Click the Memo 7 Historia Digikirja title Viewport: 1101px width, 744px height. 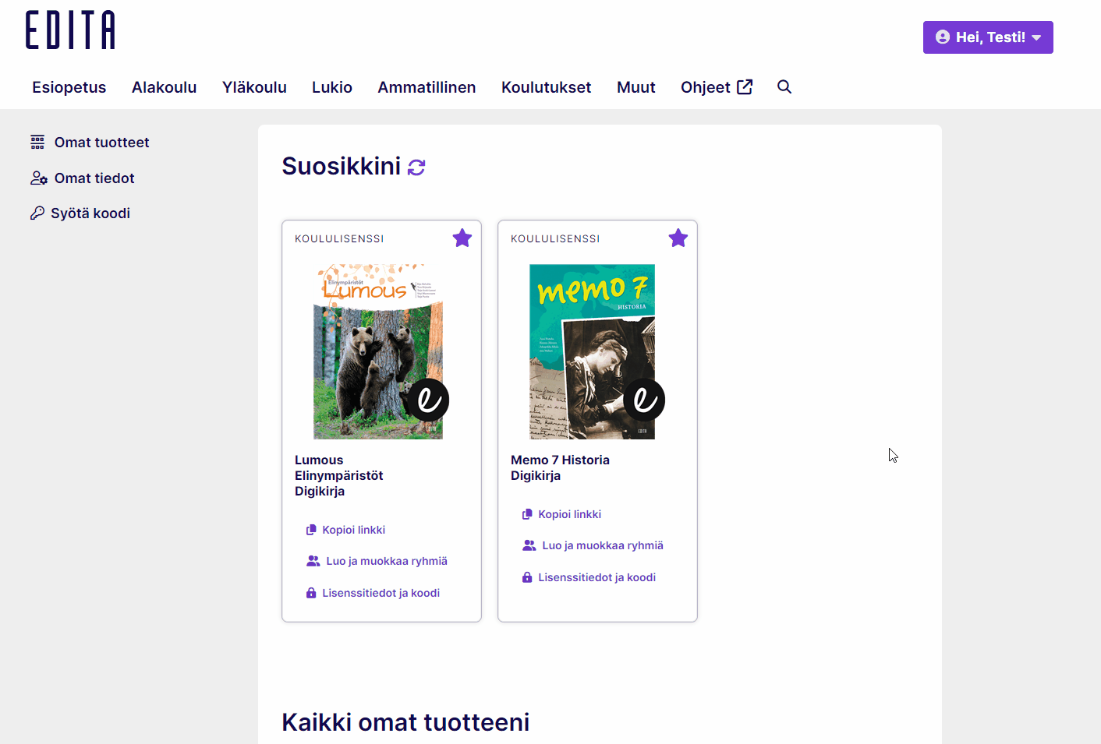[560, 468]
